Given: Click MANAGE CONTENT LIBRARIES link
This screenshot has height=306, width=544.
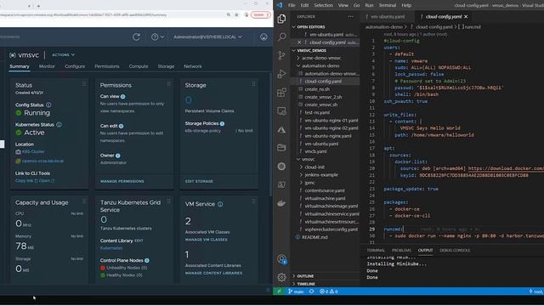Looking at the screenshot, I should [x=213, y=273].
